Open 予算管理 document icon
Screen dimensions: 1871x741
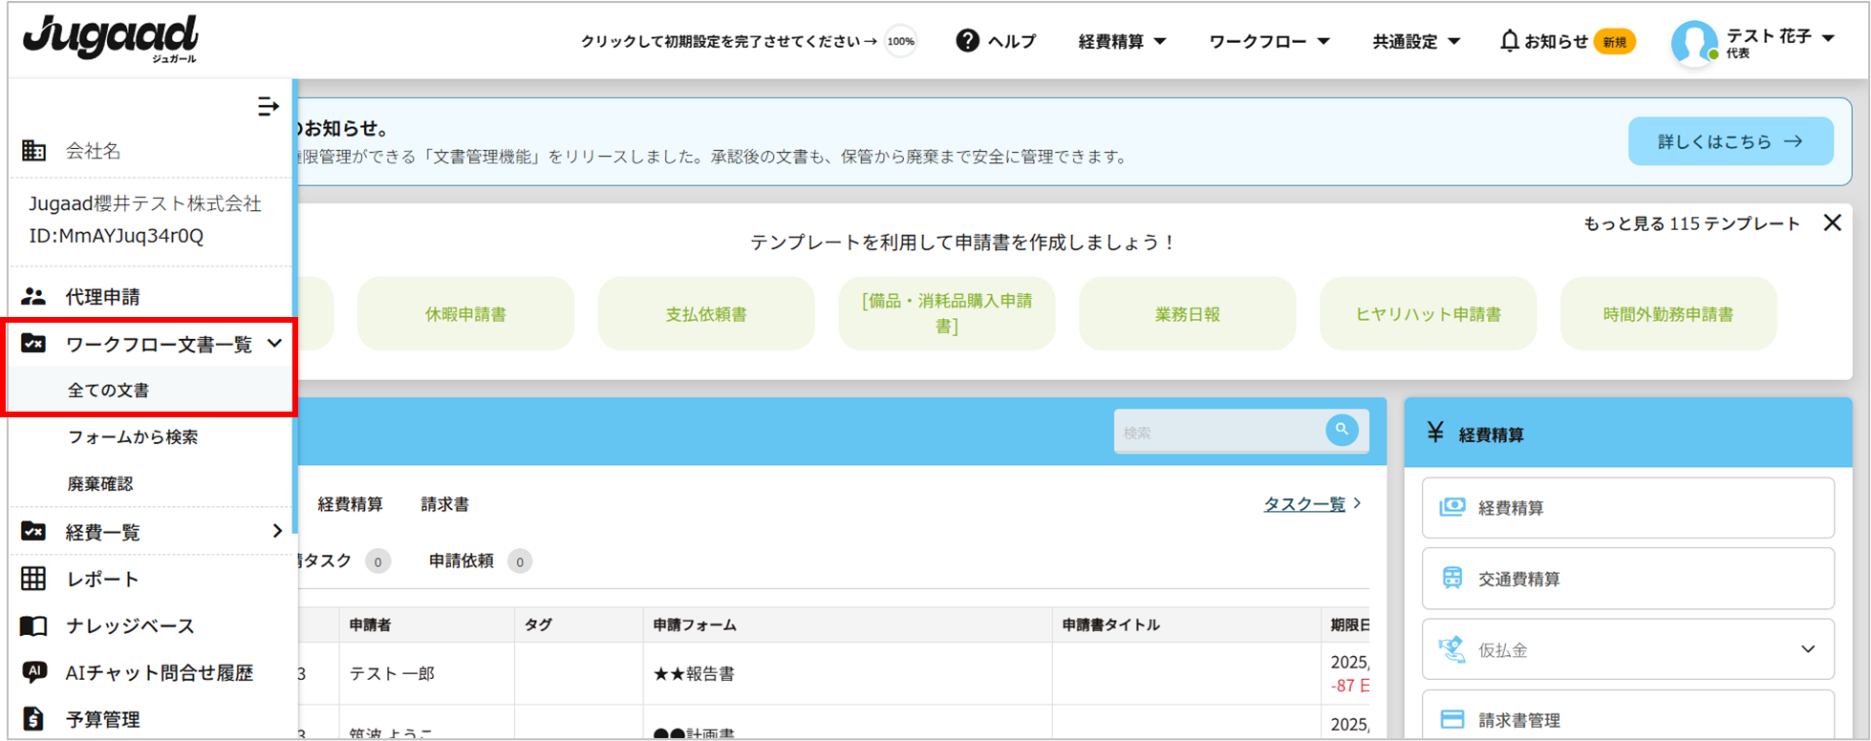point(33,719)
